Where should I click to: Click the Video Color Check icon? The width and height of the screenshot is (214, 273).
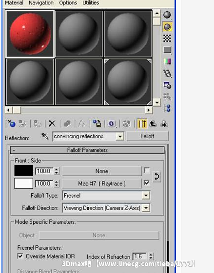[167, 62]
